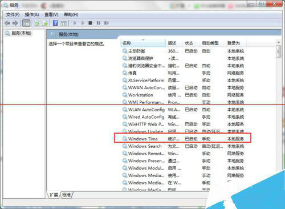
Task: Open the 查看(V) menu
Action: coord(51,14)
